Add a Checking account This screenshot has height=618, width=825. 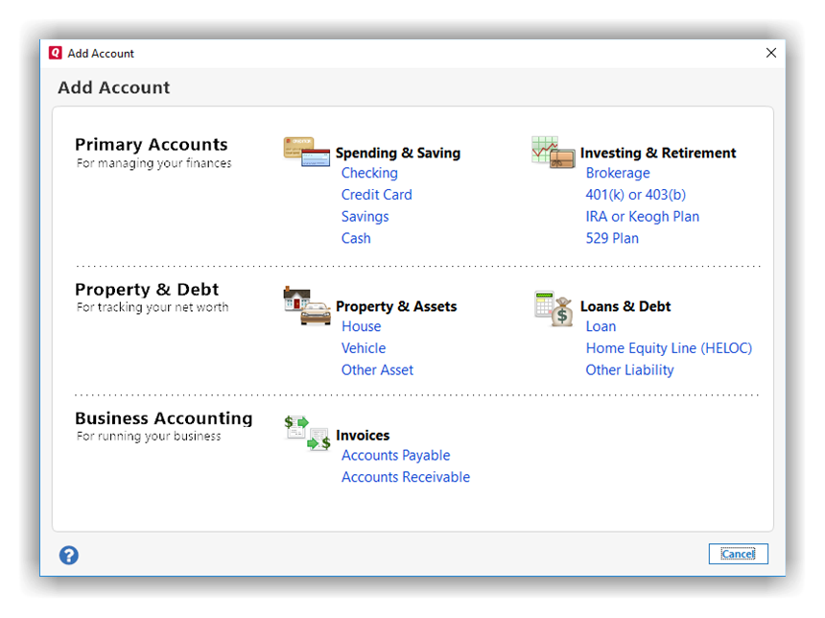tap(369, 174)
